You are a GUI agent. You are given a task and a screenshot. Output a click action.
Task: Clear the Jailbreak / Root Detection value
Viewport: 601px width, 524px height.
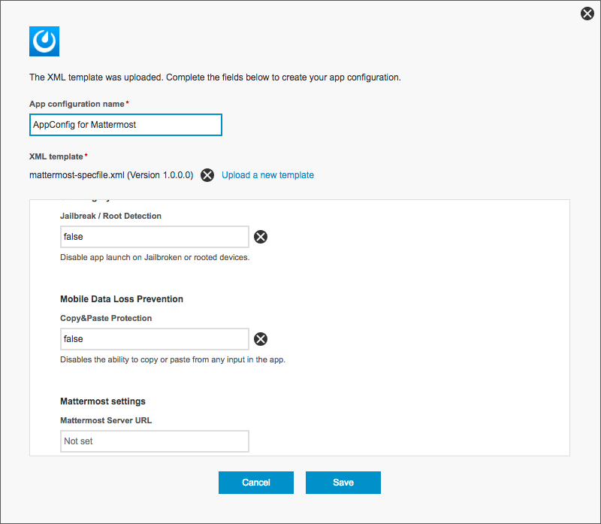point(261,237)
